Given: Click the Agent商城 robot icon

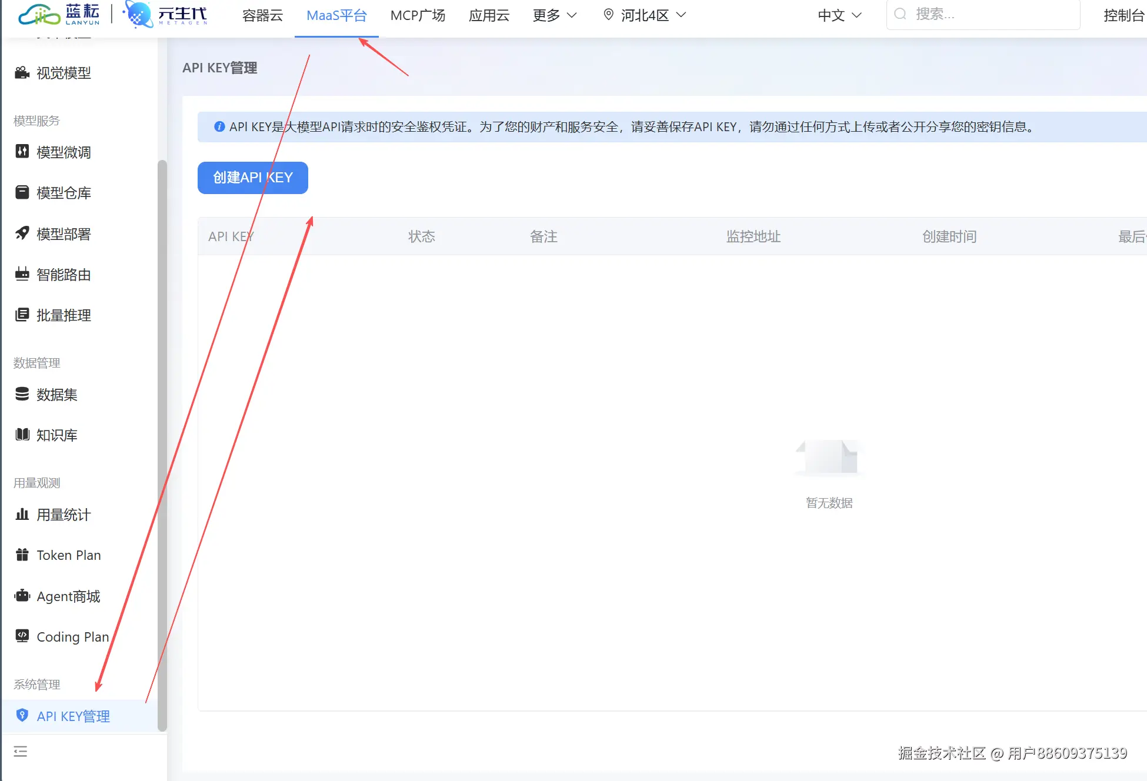Looking at the screenshot, I should click(22, 596).
